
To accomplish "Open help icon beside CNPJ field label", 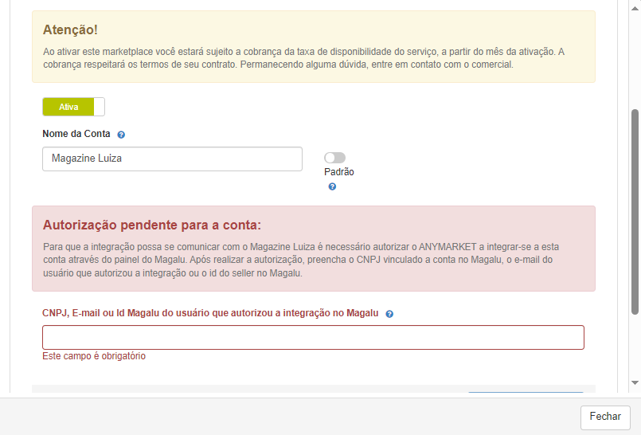I will pos(389,314).
